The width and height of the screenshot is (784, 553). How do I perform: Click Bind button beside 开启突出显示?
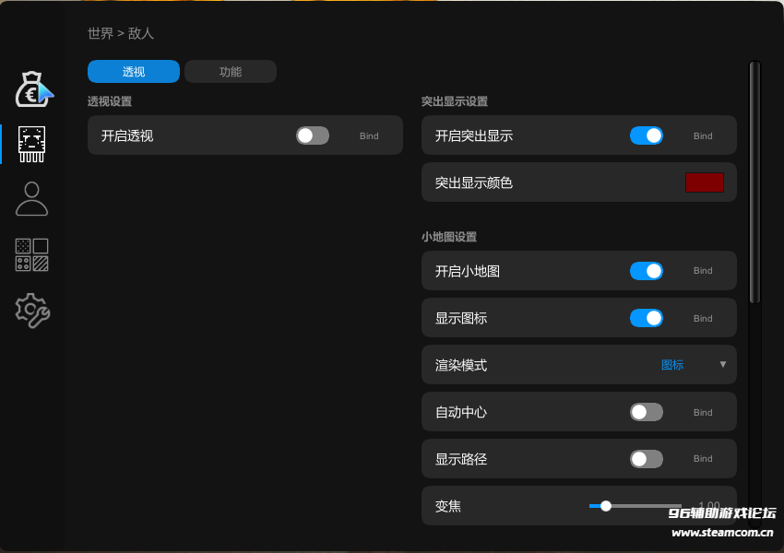point(703,135)
